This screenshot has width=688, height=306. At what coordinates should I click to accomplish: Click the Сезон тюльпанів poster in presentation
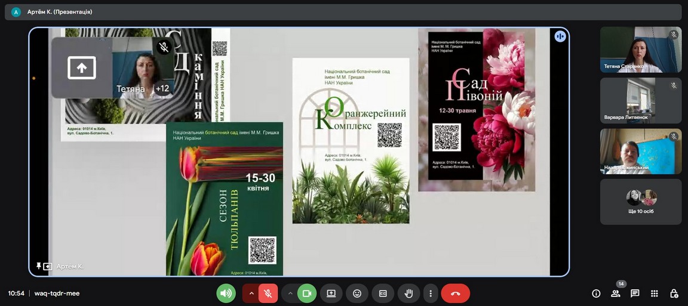coord(224,199)
